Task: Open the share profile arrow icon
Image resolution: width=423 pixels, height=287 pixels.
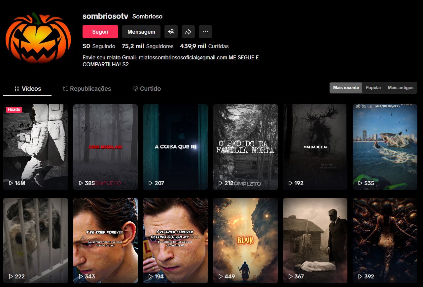Action: [188, 32]
